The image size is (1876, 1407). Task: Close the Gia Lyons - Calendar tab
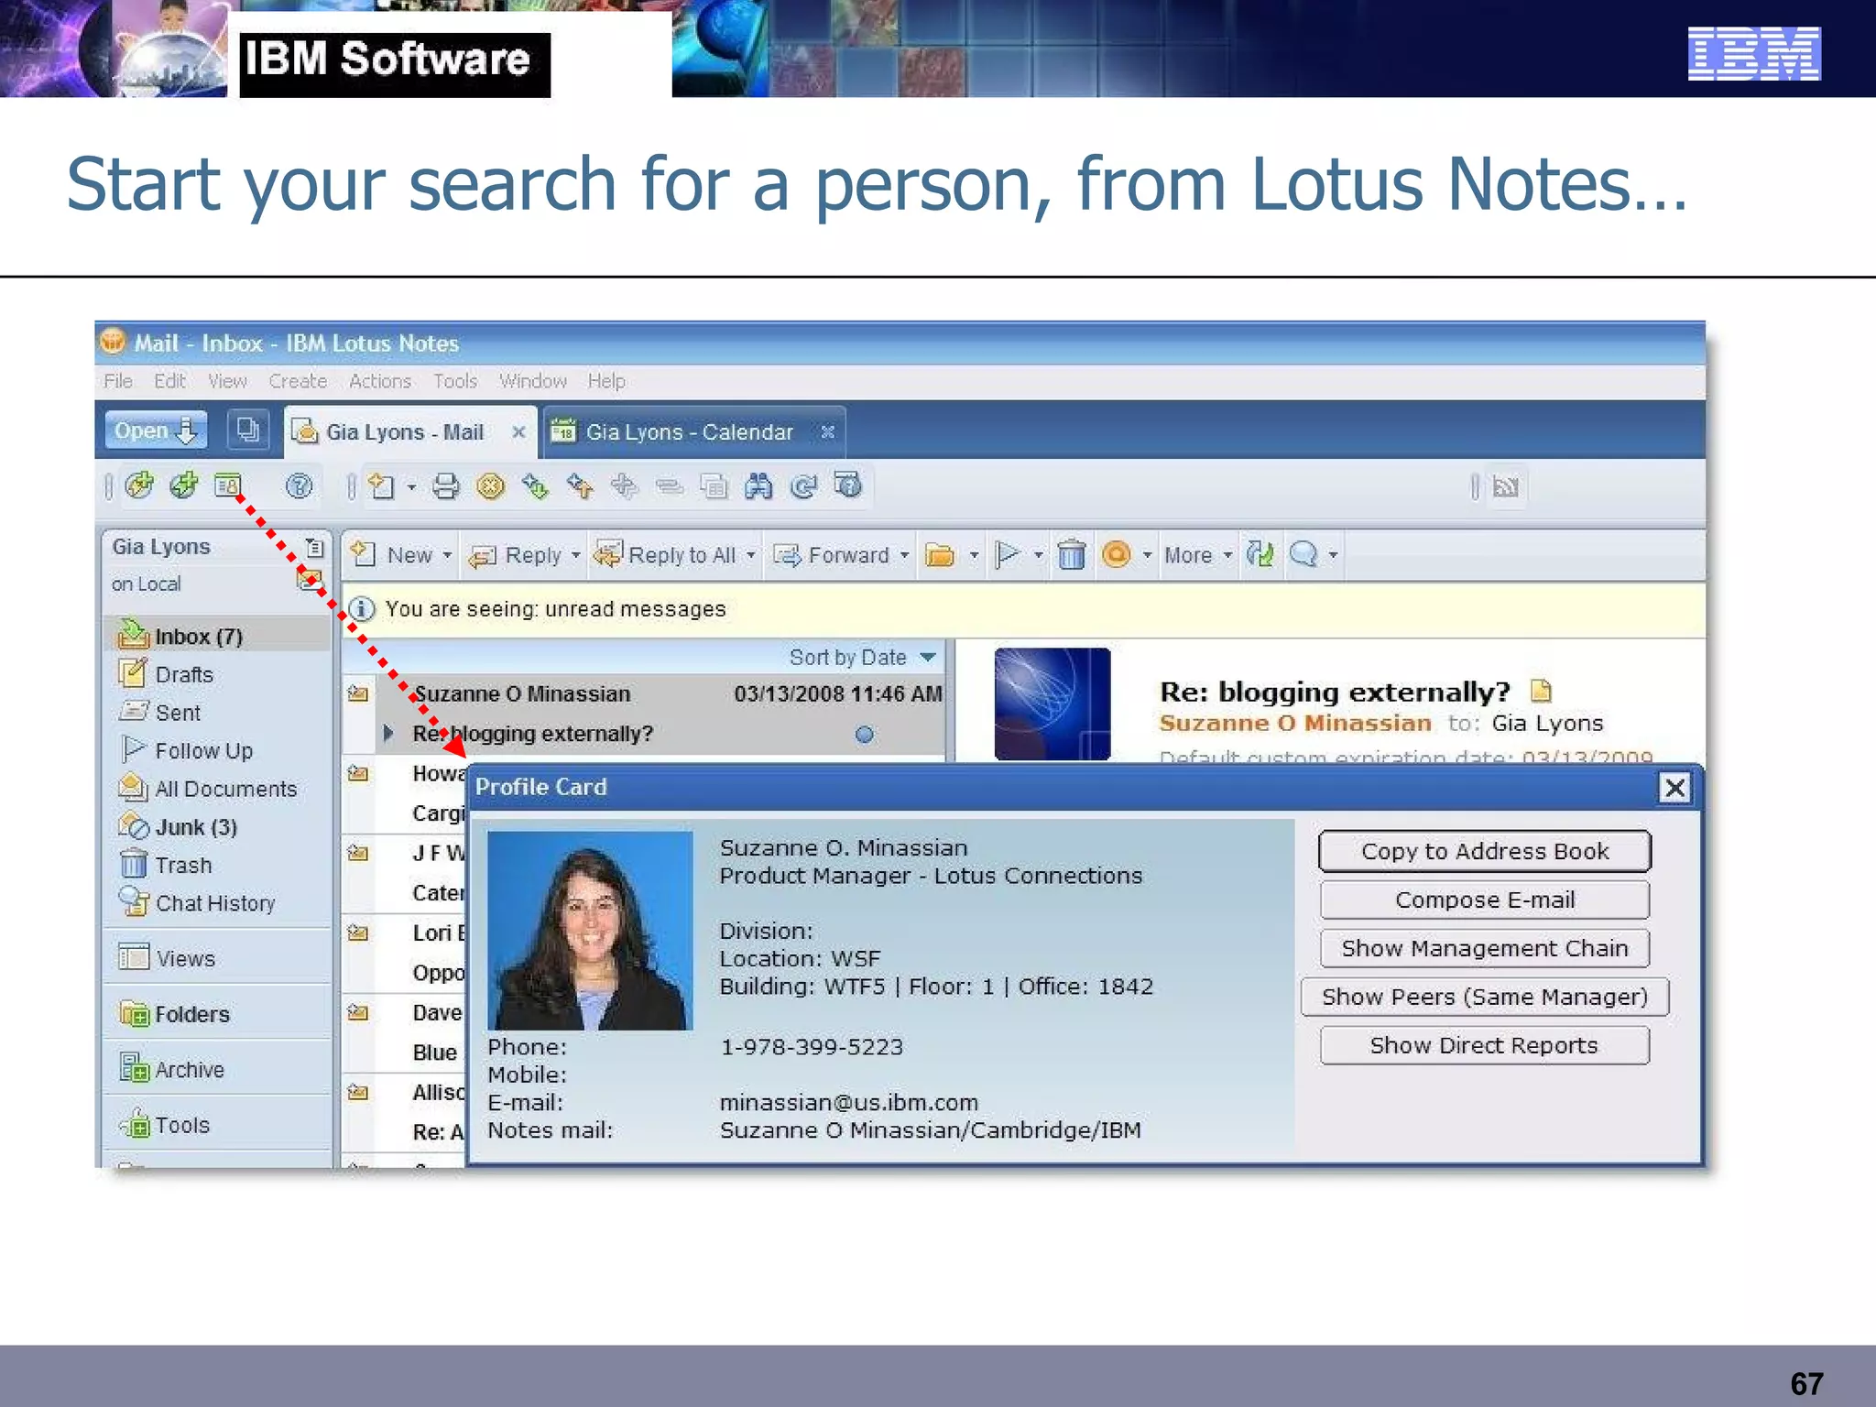tap(827, 431)
